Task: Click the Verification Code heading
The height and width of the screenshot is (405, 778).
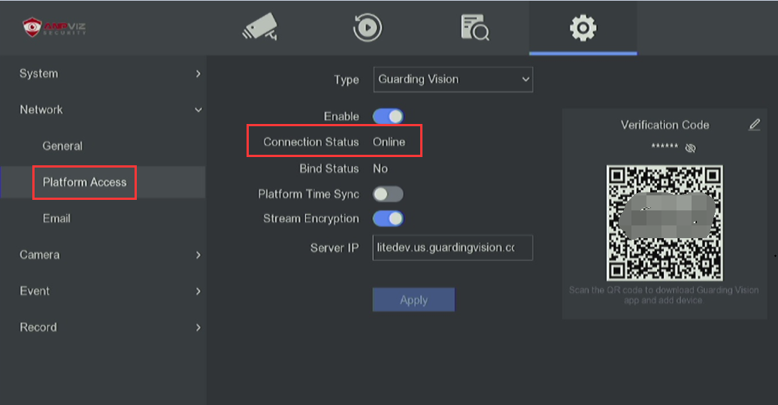Action: [665, 125]
